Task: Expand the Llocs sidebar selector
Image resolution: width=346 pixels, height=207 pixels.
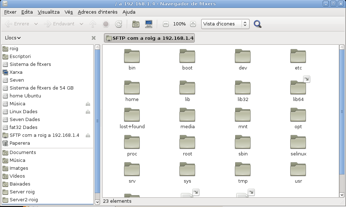Action: pyautogui.click(x=13, y=38)
